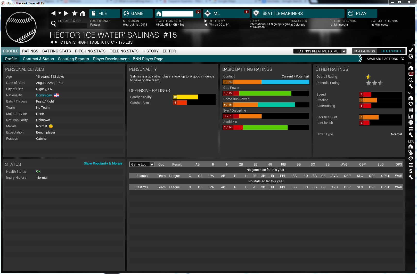Image resolution: width=417 pixels, height=274 pixels.
Task: Click the Play button
Action: coord(362,13)
